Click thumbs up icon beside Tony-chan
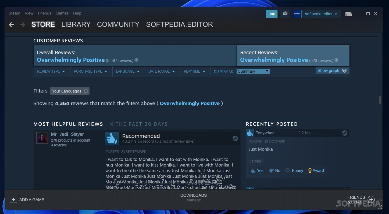Screen dimensions: 389x214 pos(250,133)
